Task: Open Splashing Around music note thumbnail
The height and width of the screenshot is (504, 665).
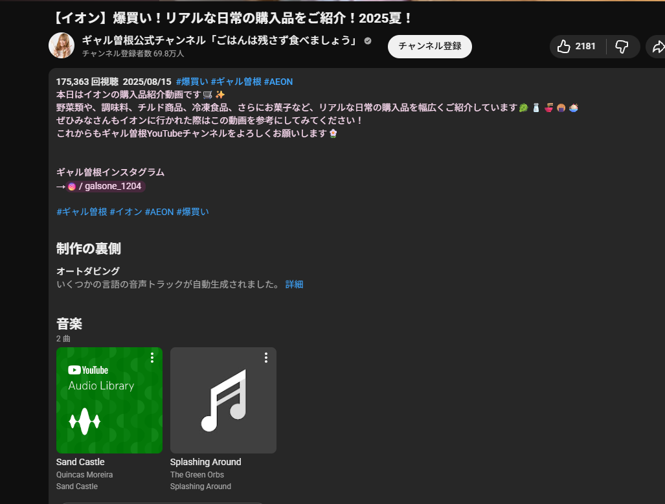Action: click(223, 400)
